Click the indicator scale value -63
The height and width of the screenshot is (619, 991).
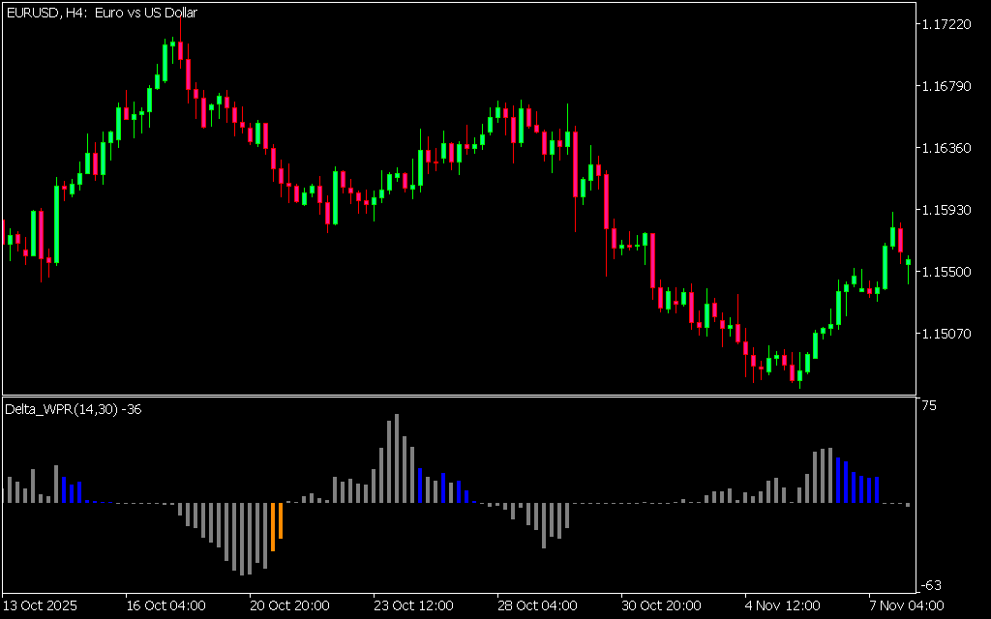[x=930, y=584]
